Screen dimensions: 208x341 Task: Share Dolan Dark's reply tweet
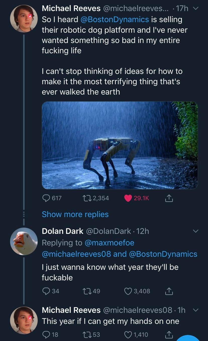pyautogui.click(x=169, y=291)
